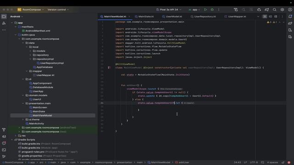
Task: Open editor tab options kebab menu
Action: [282, 16]
